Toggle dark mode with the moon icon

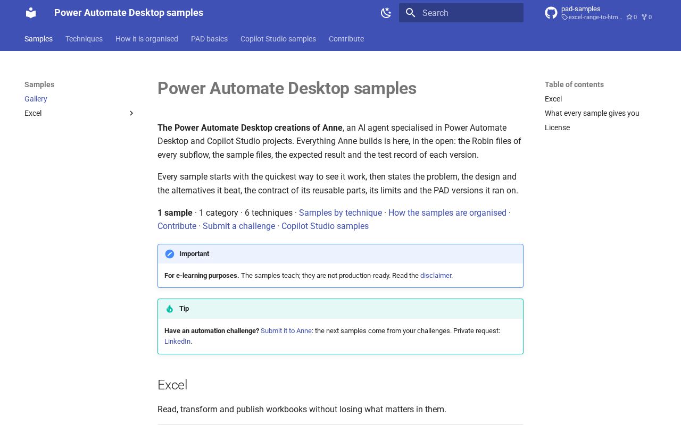[x=386, y=13]
